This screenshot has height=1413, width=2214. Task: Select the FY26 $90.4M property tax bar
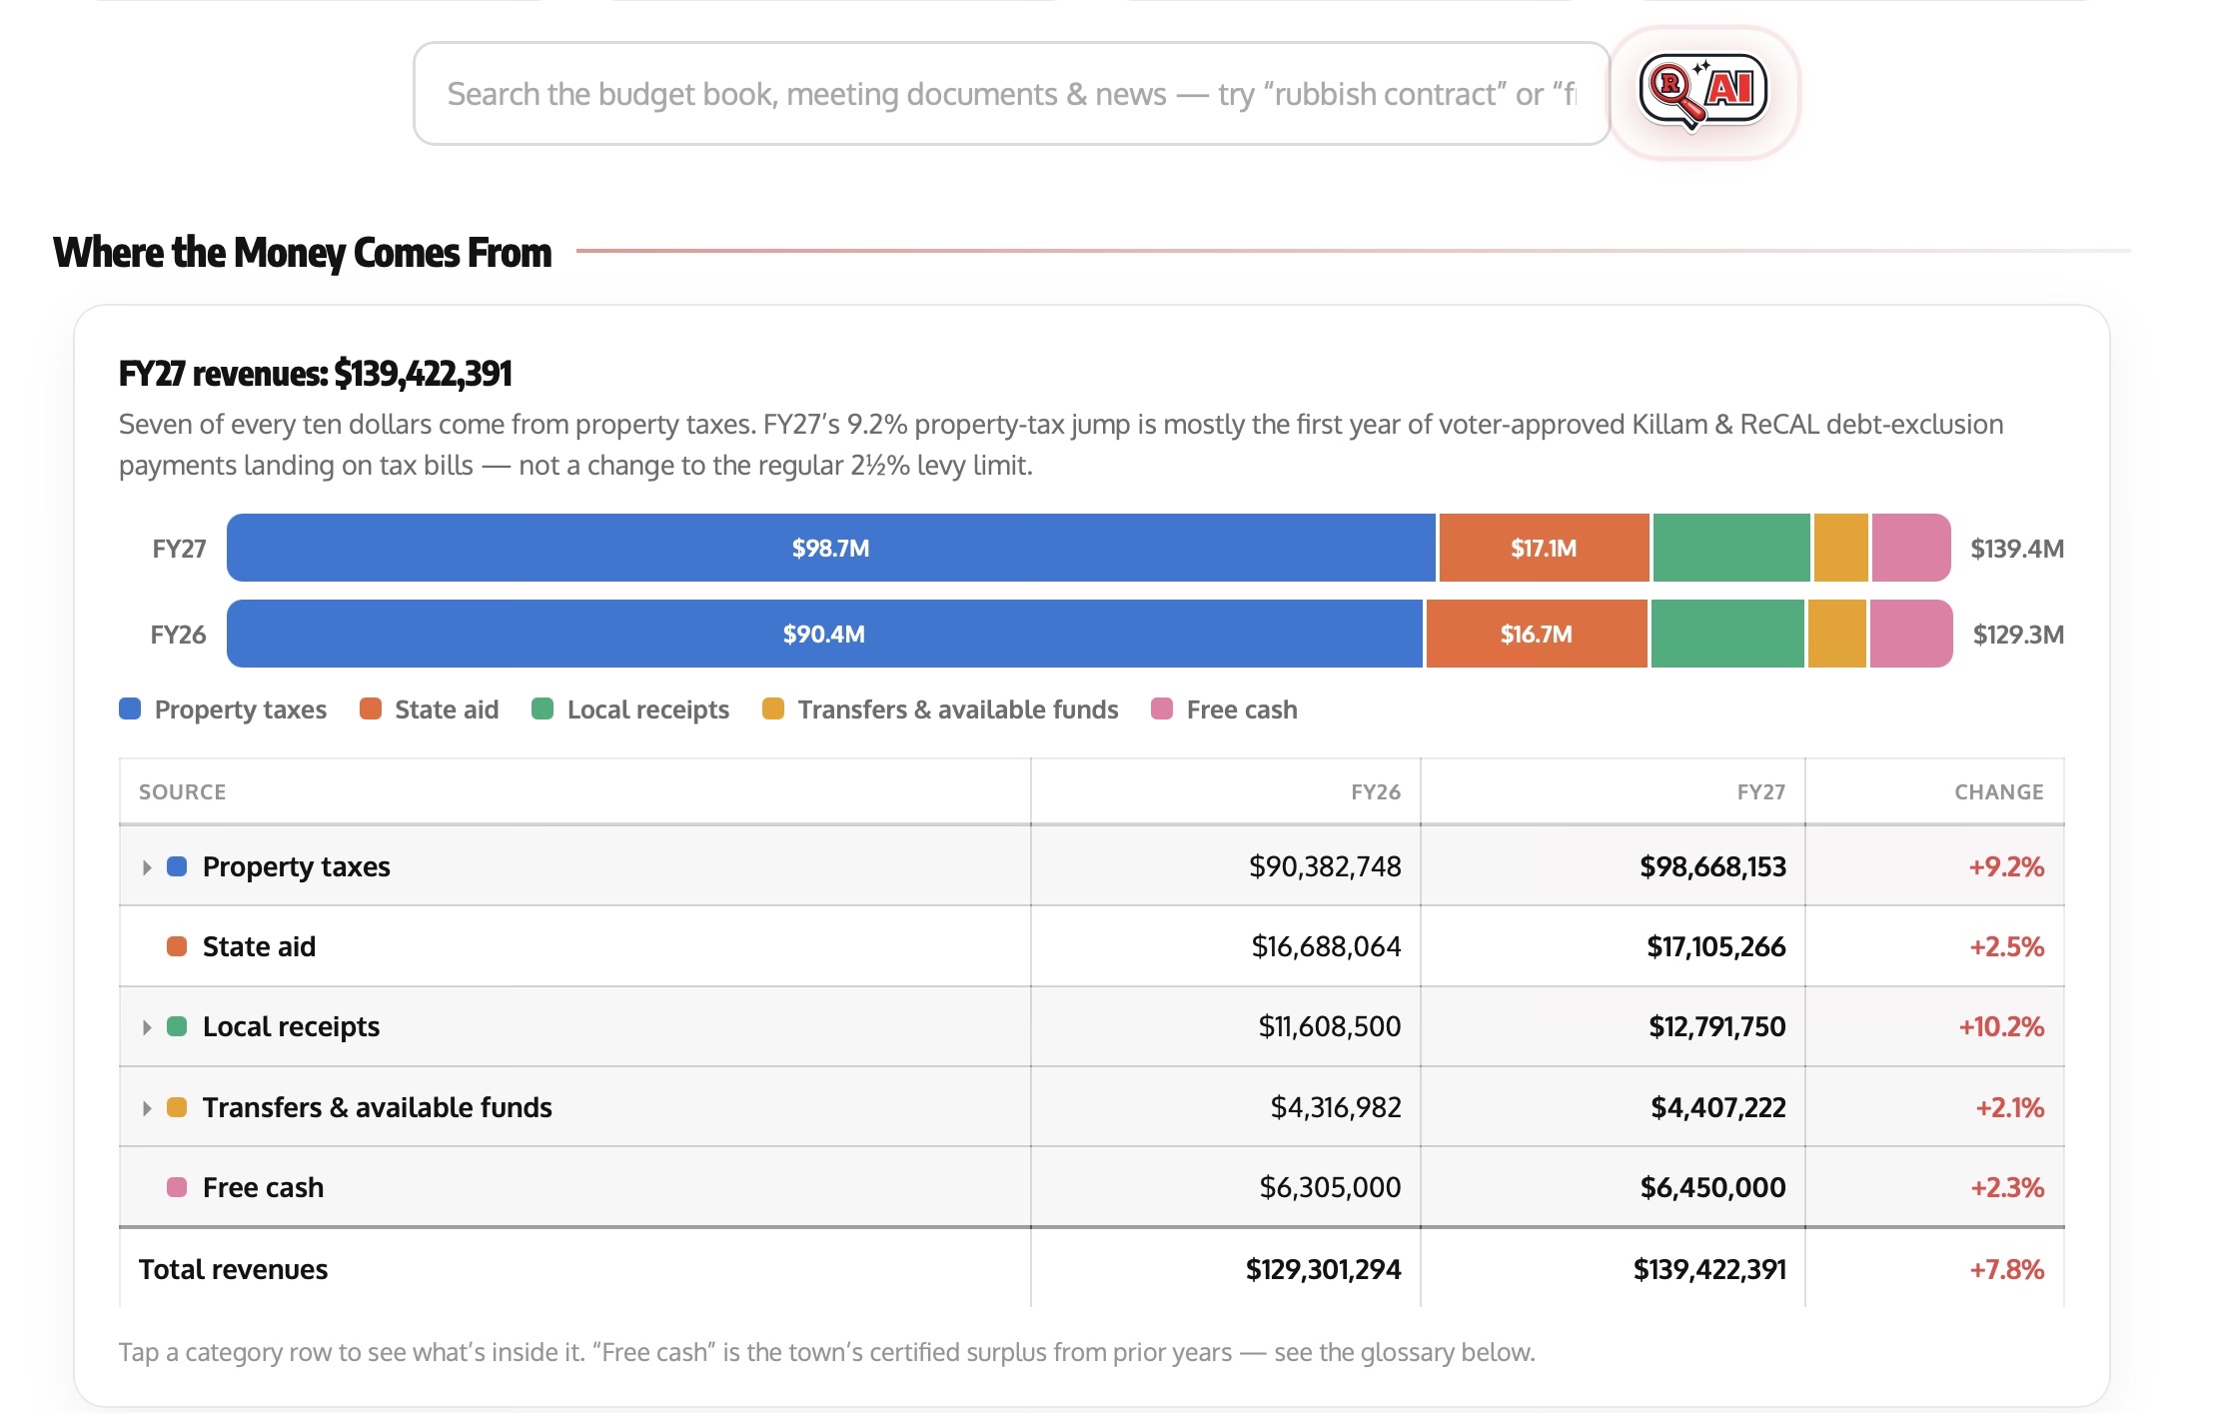(x=824, y=634)
